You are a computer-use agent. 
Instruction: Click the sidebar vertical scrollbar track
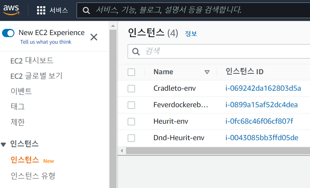[113, 109]
